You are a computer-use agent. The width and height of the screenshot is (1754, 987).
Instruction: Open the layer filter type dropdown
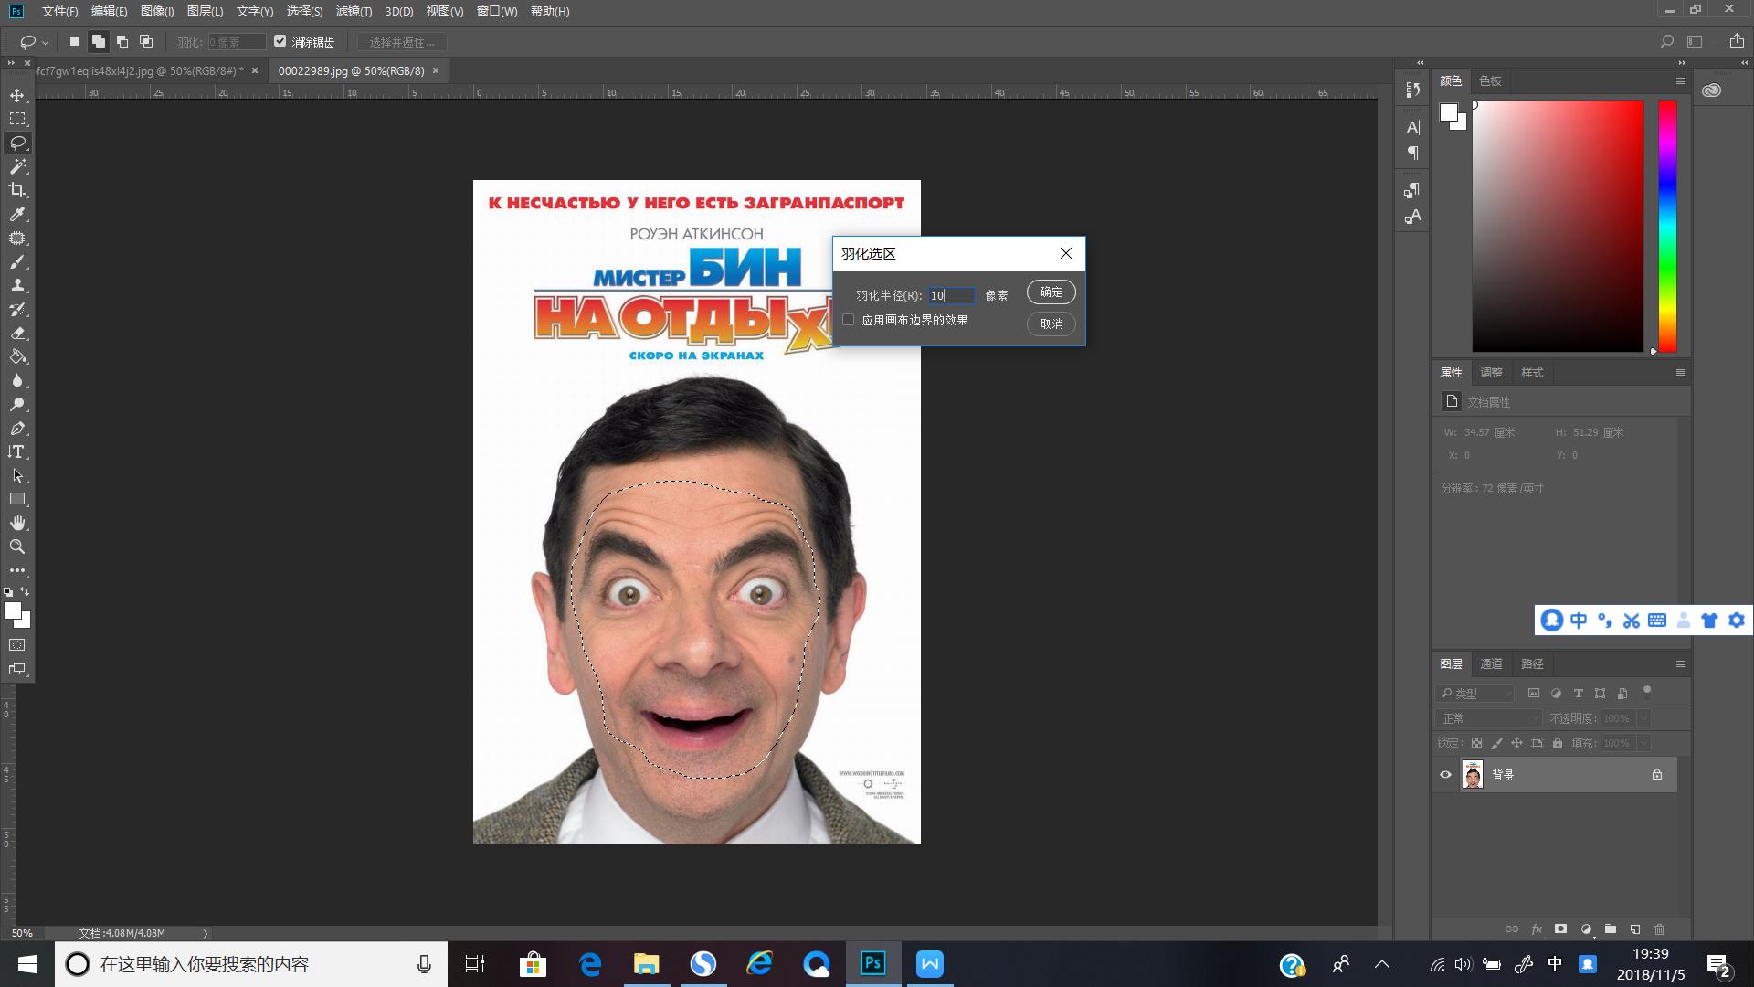pos(1475,693)
